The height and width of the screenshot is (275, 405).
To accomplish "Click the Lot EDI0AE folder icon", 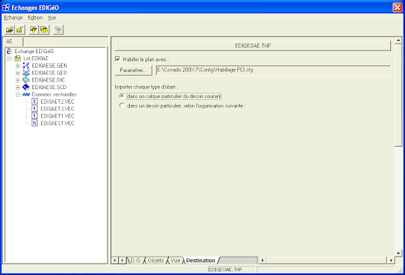I will [18, 58].
